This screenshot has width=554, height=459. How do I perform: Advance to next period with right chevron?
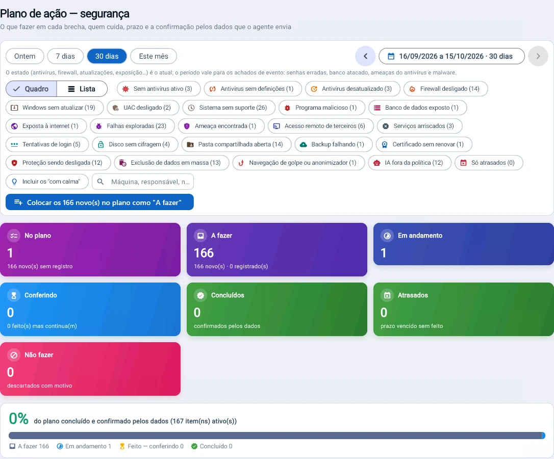click(538, 56)
